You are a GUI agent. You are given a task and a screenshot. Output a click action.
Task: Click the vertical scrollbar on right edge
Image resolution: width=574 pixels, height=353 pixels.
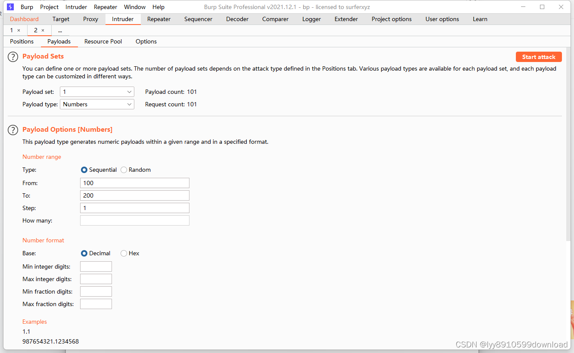click(568, 145)
